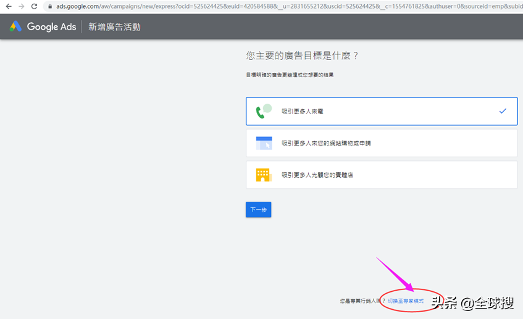
Task: Click the 下一步 next button
Action: pyautogui.click(x=259, y=209)
